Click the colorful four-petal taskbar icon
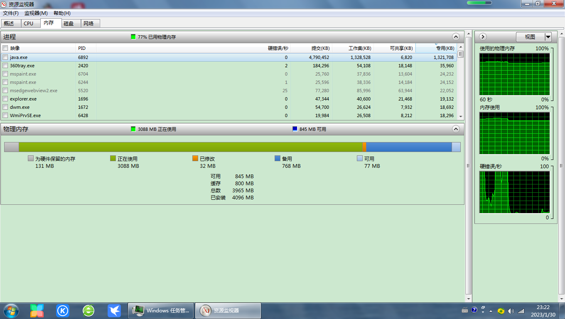The width and height of the screenshot is (565, 319). click(x=37, y=310)
